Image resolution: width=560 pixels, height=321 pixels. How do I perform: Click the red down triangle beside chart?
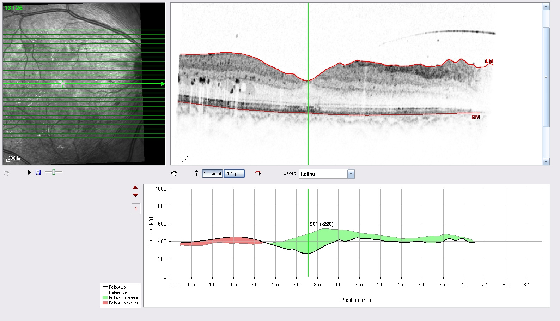click(x=135, y=195)
